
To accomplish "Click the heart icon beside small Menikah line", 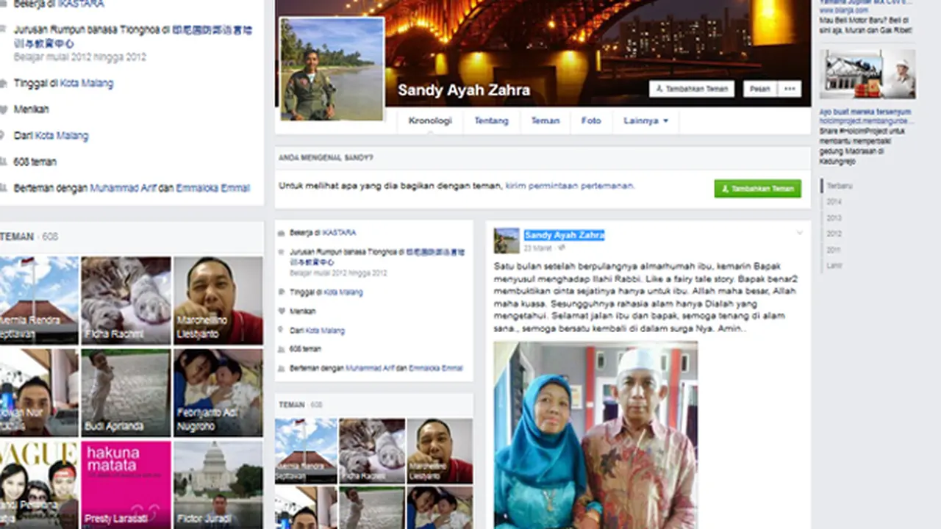I will [281, 312].
